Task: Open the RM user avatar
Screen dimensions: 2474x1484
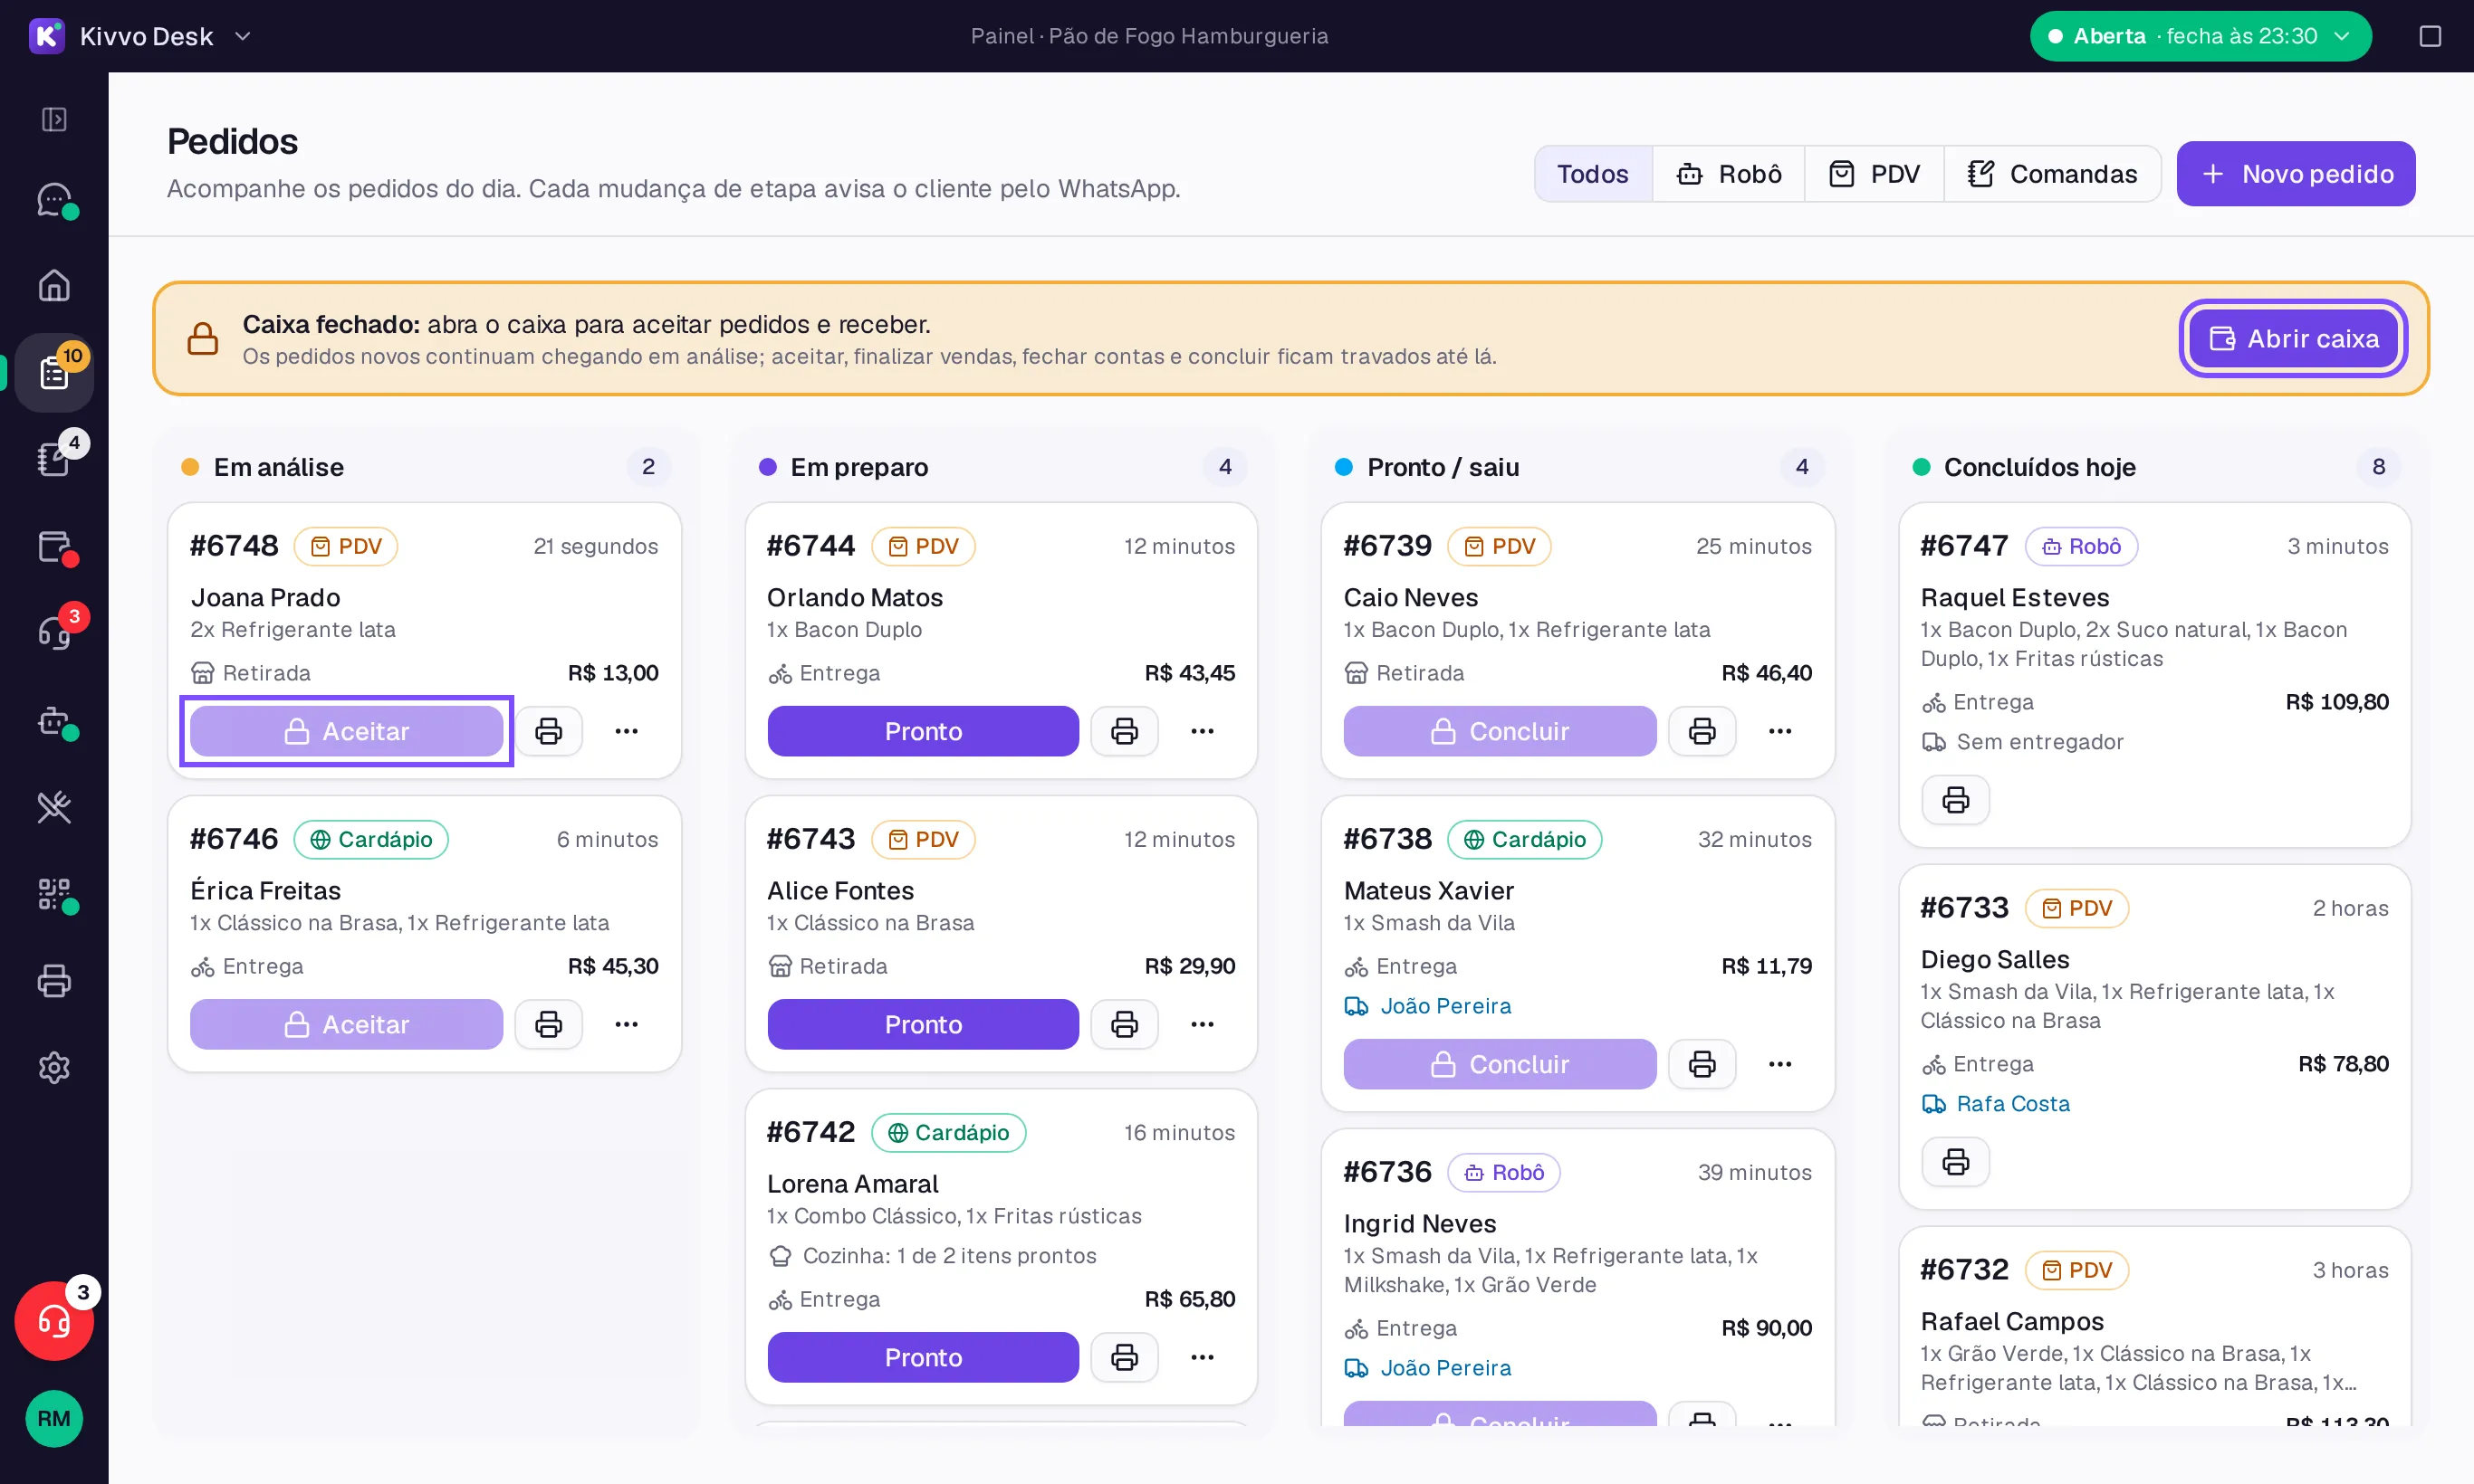Action: (x=54, y=1419)
